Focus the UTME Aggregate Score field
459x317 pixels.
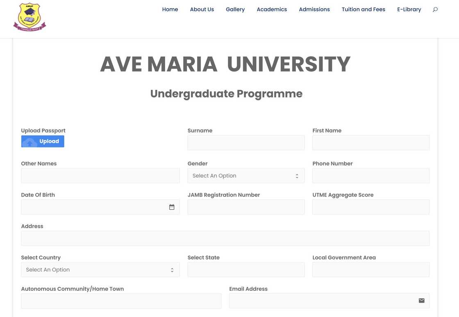(370, 207)
